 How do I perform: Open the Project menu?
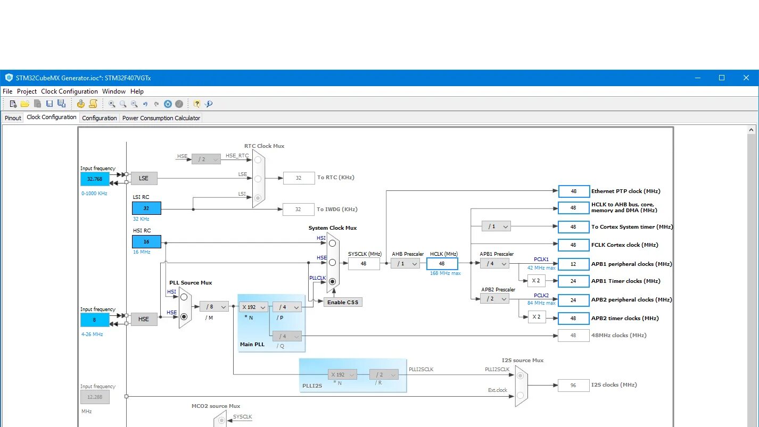27,91
